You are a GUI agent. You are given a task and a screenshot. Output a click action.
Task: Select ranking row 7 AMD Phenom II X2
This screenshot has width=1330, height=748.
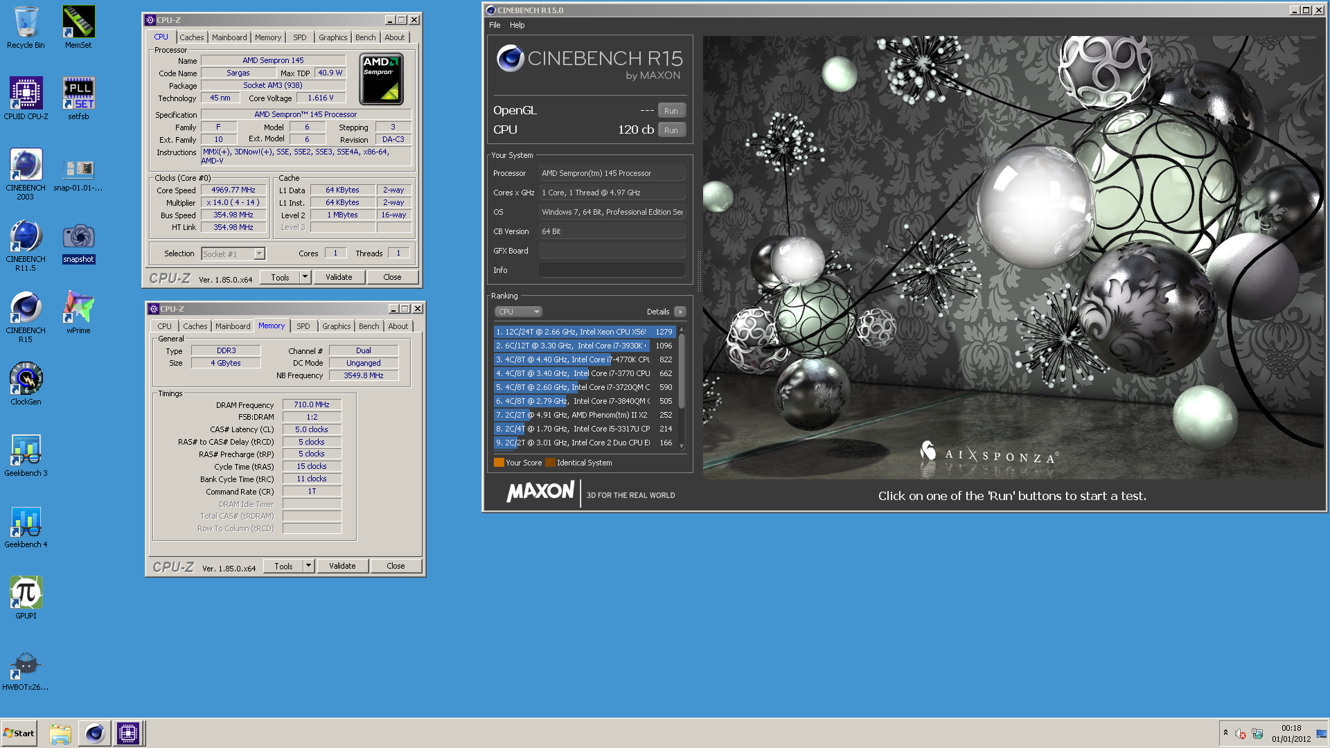585,415
